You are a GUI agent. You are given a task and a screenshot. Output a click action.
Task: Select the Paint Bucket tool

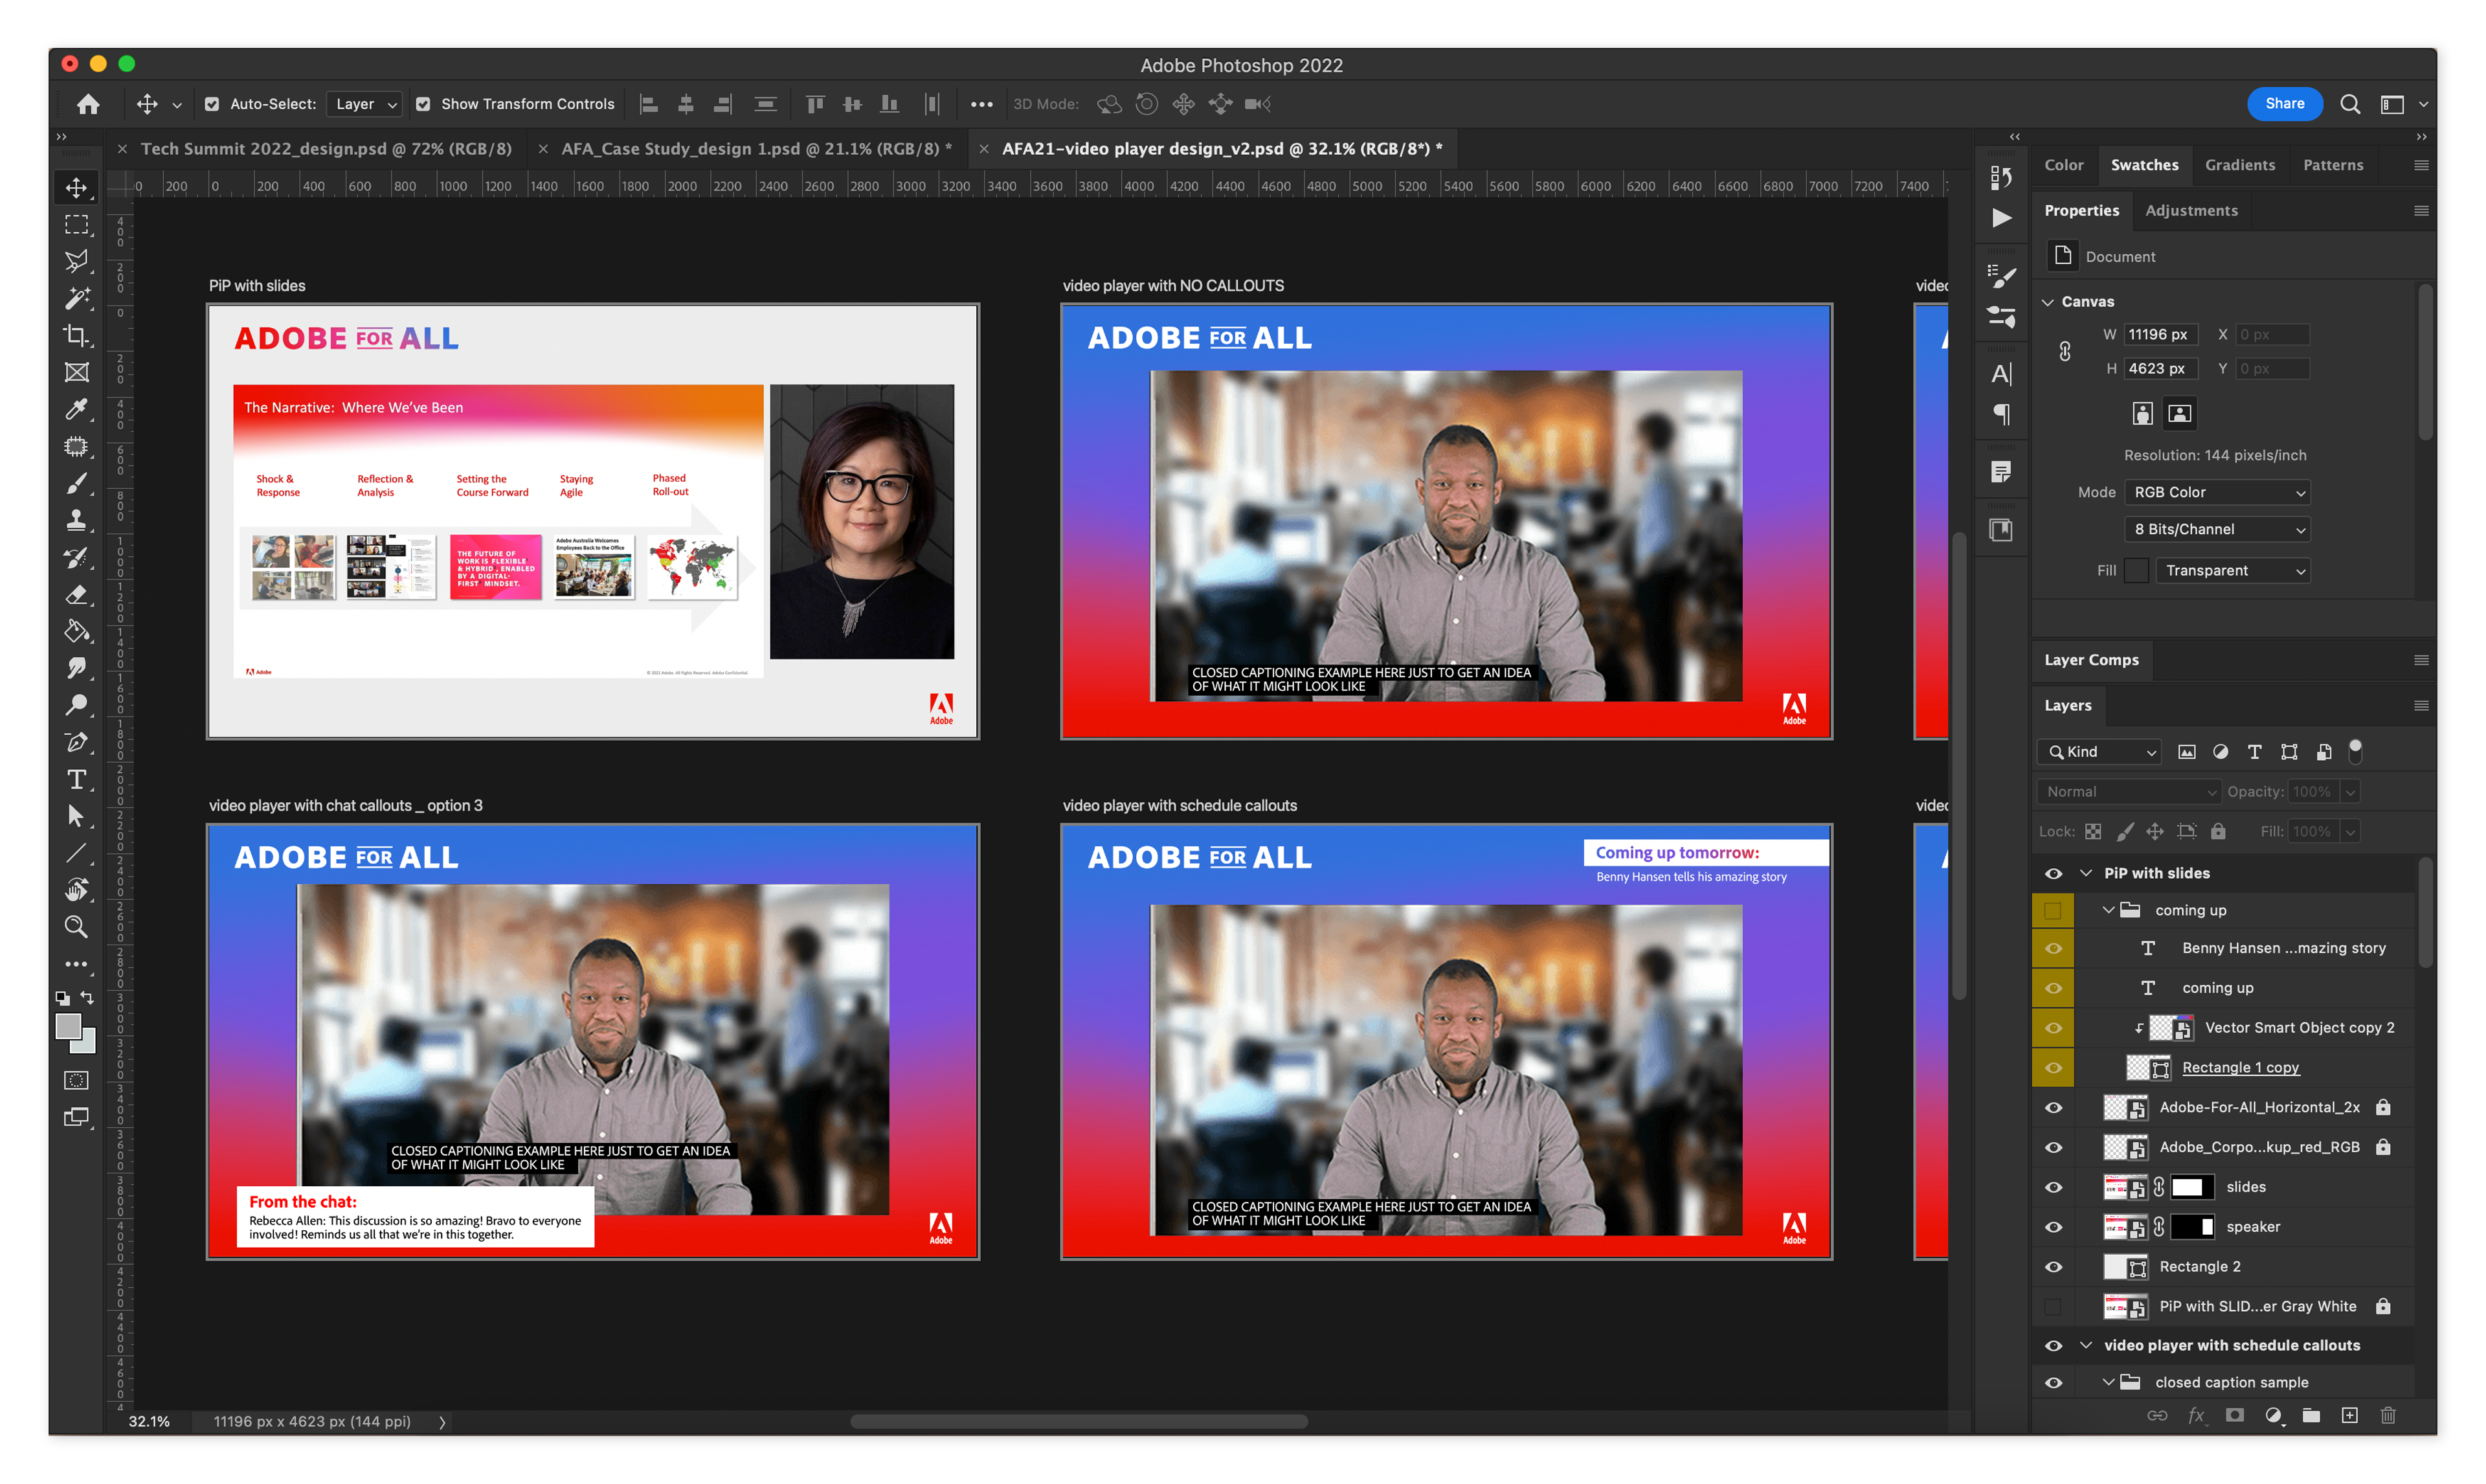coord(76,631)
